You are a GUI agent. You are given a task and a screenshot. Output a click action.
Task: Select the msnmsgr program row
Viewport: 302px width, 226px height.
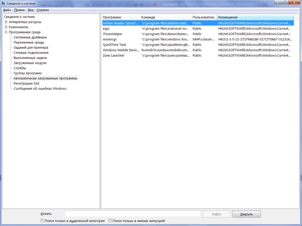pyautogui.click(x=198, y=39)
